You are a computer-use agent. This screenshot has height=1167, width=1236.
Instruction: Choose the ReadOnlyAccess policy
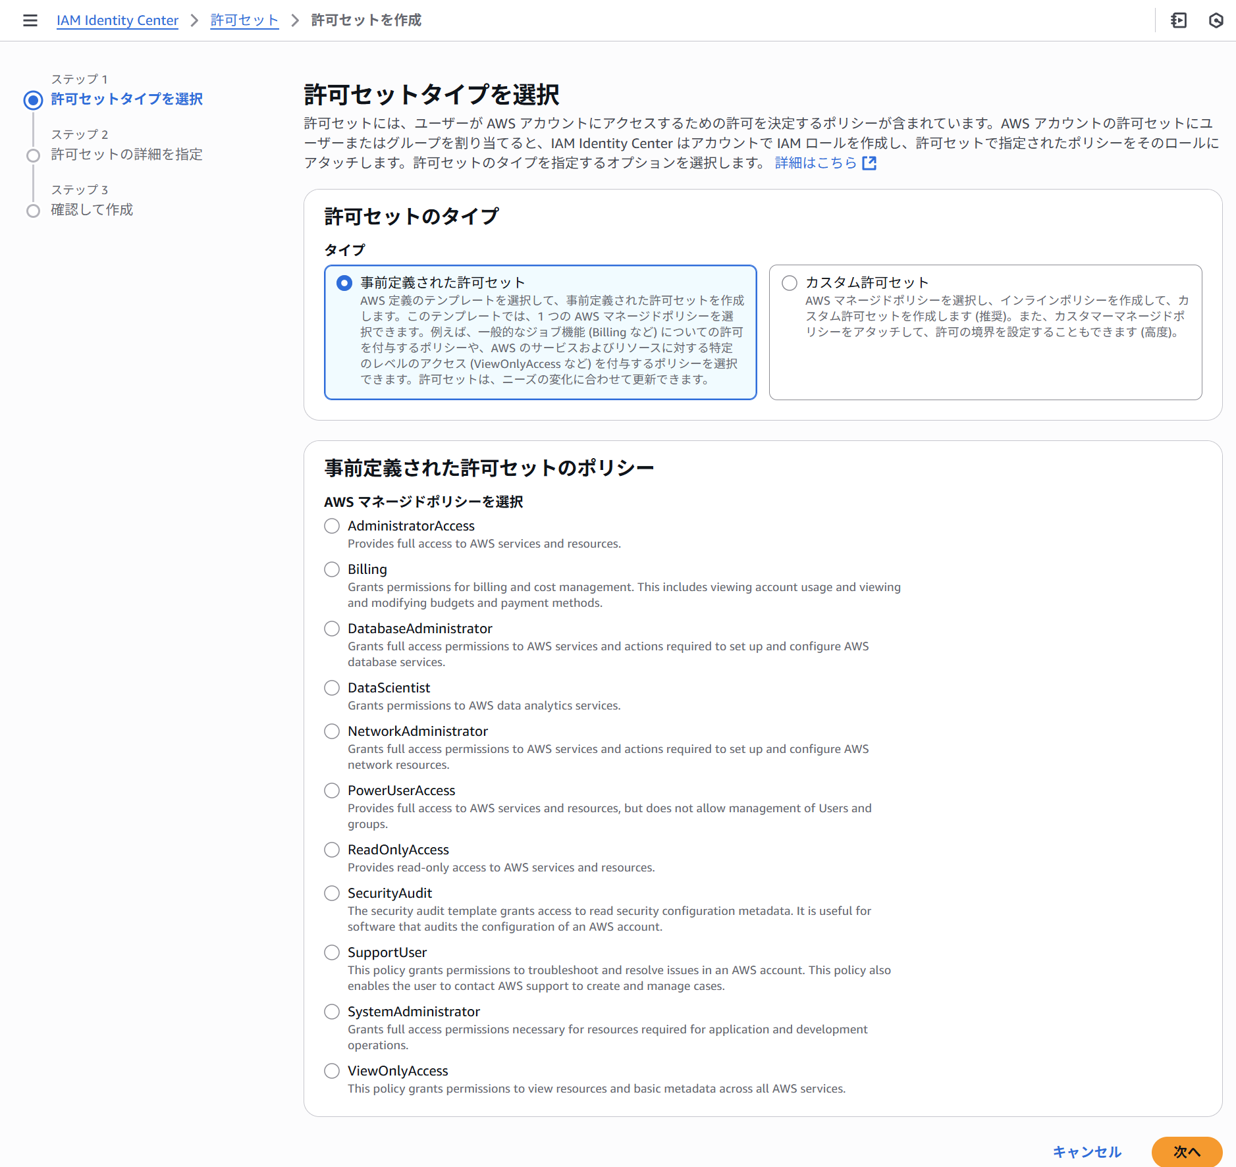[x=332, y=850]
